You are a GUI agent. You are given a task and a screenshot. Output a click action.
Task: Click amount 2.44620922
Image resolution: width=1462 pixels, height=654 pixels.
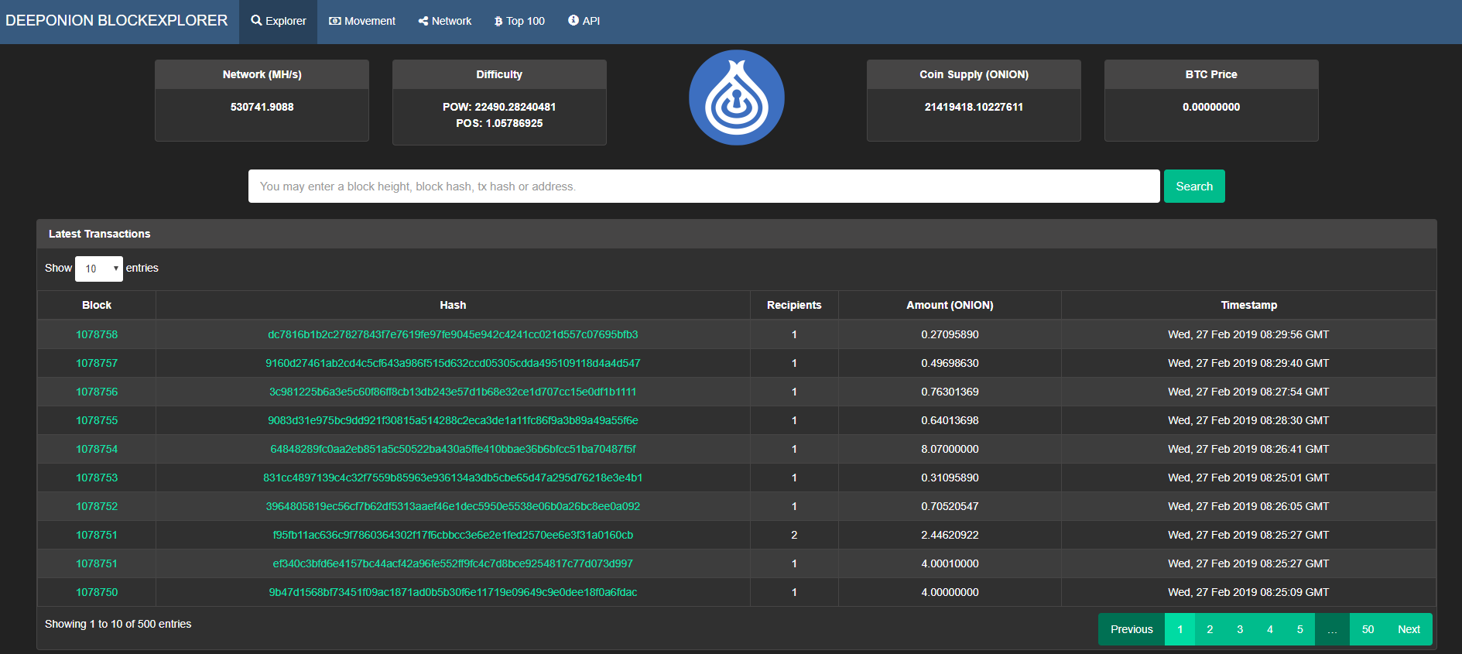click(950, 535)
